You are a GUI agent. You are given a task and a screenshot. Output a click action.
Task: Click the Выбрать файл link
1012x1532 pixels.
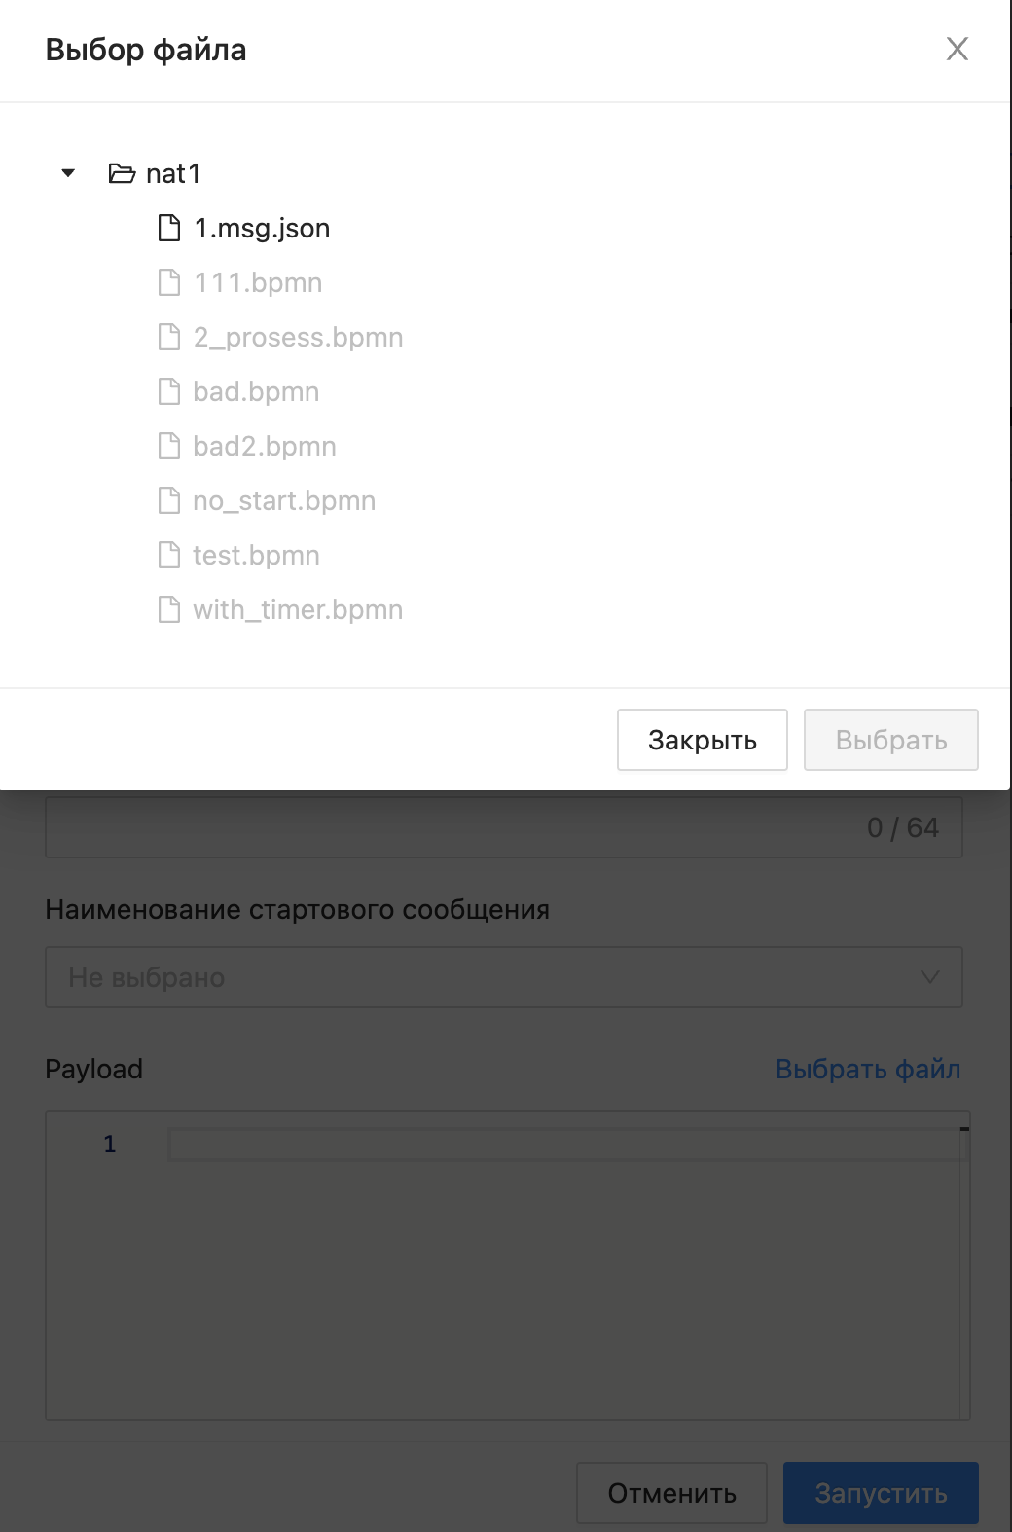pos(867,1070)
